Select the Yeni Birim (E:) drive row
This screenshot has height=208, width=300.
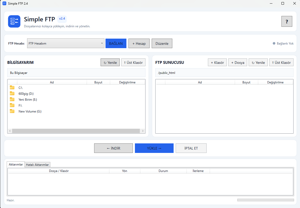coord(76,100)
